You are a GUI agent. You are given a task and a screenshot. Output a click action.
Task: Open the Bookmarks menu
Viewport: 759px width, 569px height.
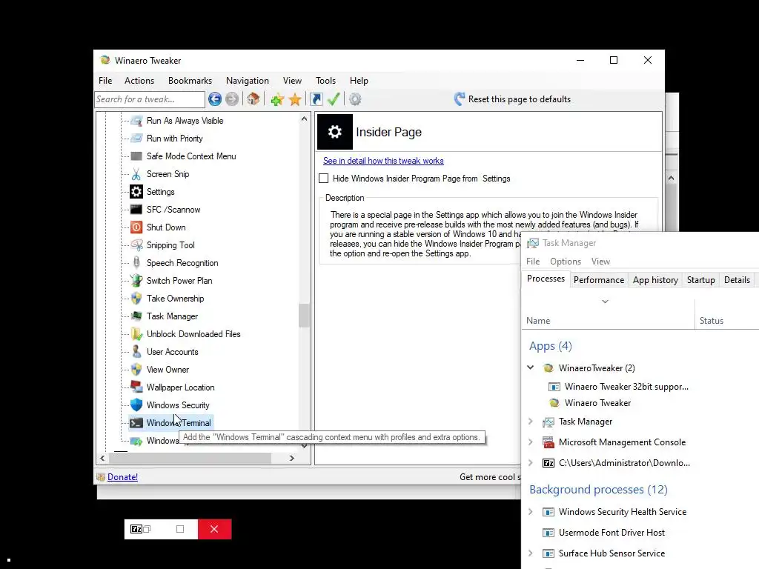[190, 81]
